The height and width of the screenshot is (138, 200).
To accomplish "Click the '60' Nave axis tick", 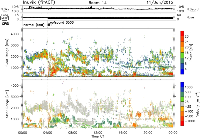I will pyautogui.click(x=179, y=15).
